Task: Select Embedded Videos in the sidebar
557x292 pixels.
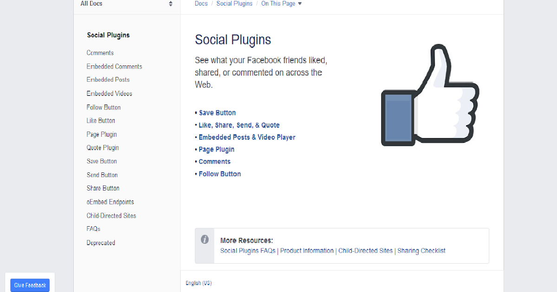Action: click(110, 93)
